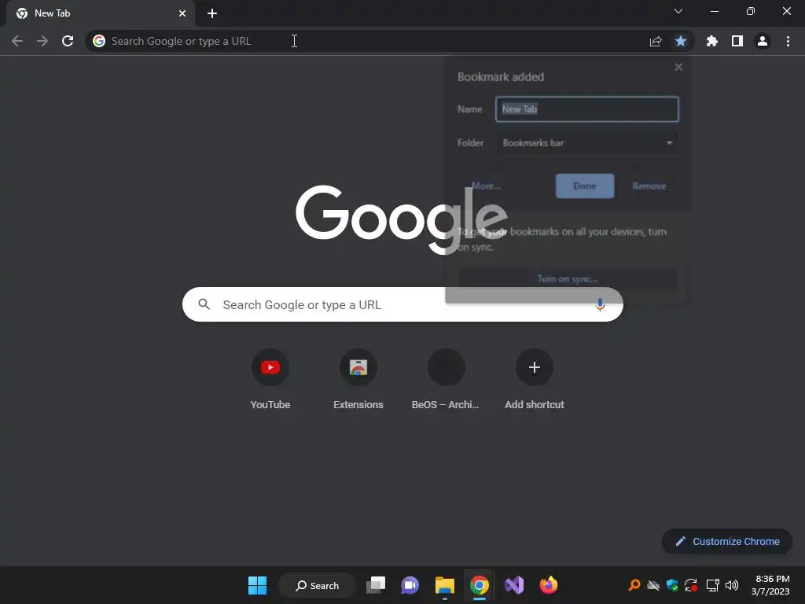Close the Bookmark added popup
Viewport: 805px width, 604px height.
pos(678,68)
